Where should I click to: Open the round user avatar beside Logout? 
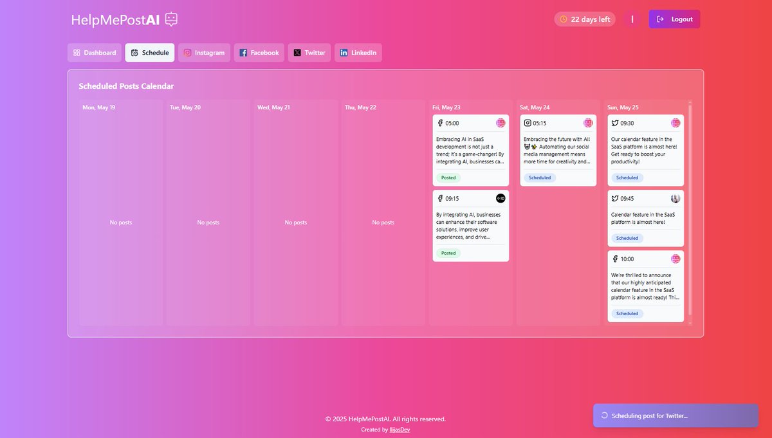632,19
